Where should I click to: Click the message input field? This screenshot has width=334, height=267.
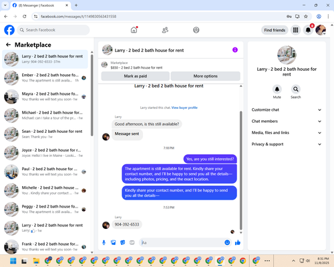pos(182,242)
